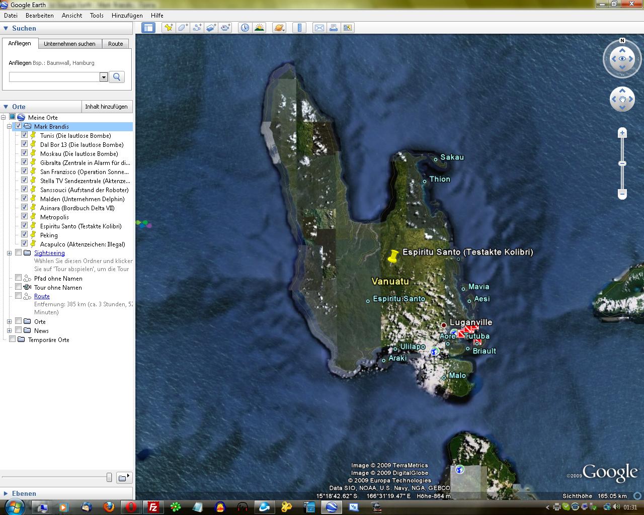Viewport: 644px width, 515px height.
Task: Uncheck the Moskau placemark checkbox
Action: point(24,153)
